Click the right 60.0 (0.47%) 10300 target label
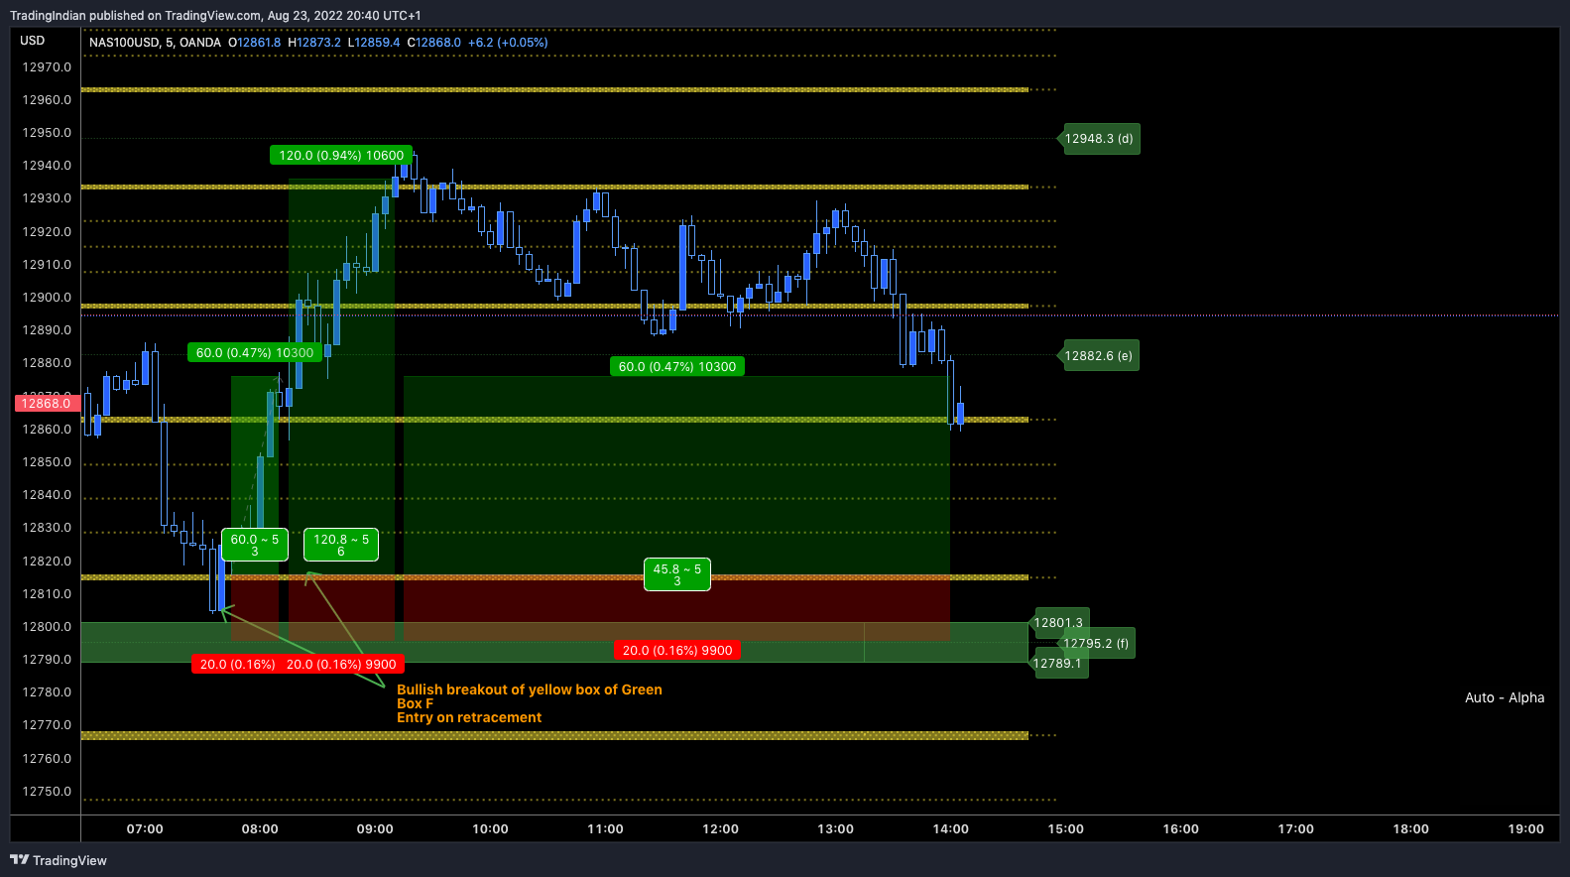The width and height of the screenshot is (1570, 877). point(677,367)
